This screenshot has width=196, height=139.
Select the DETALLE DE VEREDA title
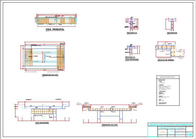[x=166, y=60]
